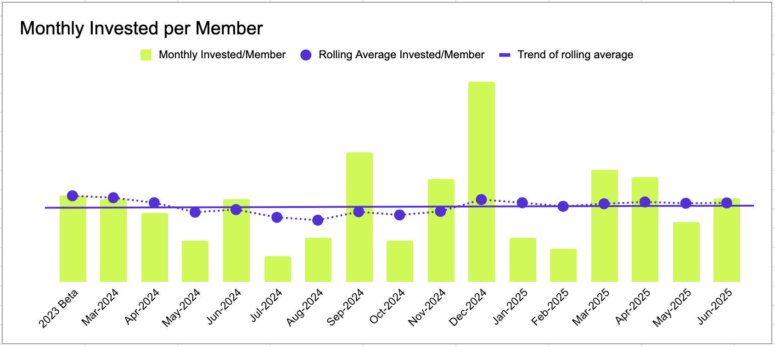Screen dimensions: 775x347
Task: Click the "Jun-2025" axis label
Action: [x=714, y=307]
